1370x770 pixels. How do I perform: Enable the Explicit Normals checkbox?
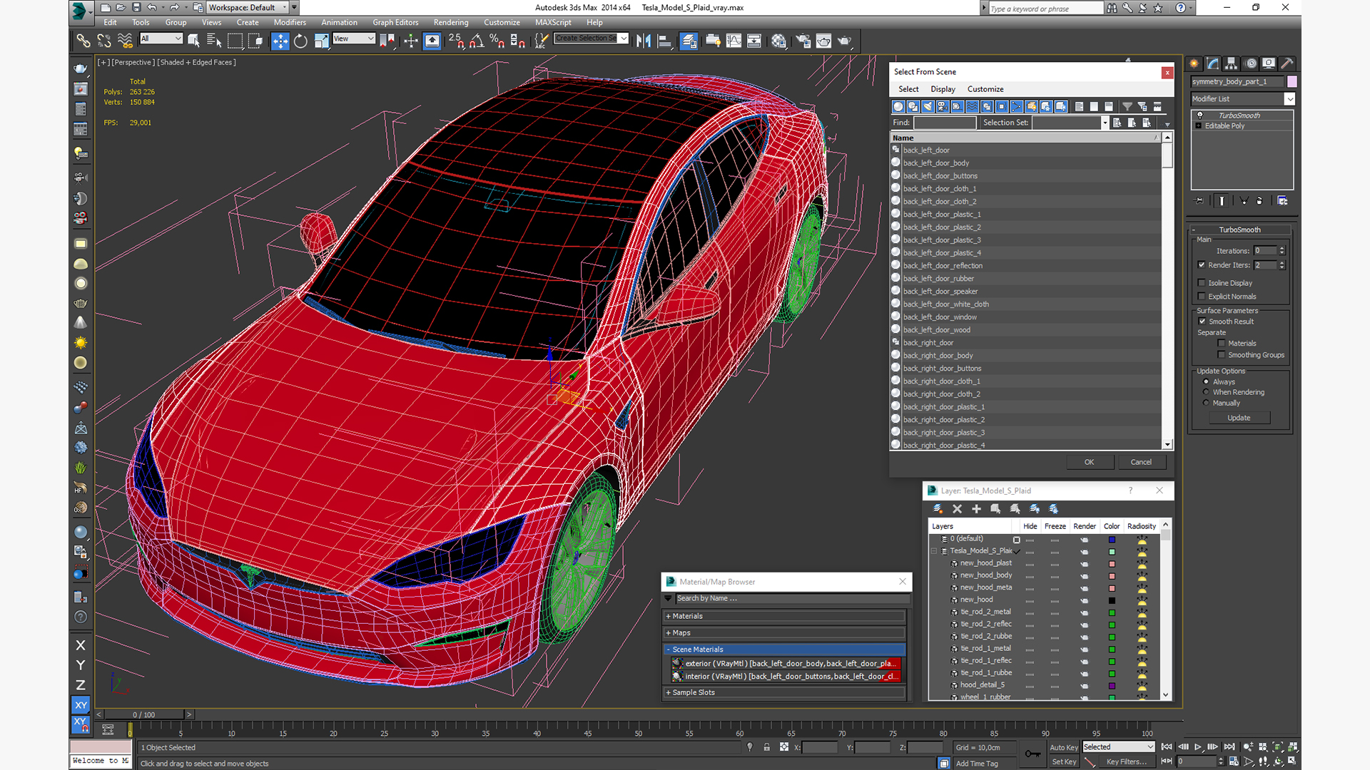point(1202,297)
